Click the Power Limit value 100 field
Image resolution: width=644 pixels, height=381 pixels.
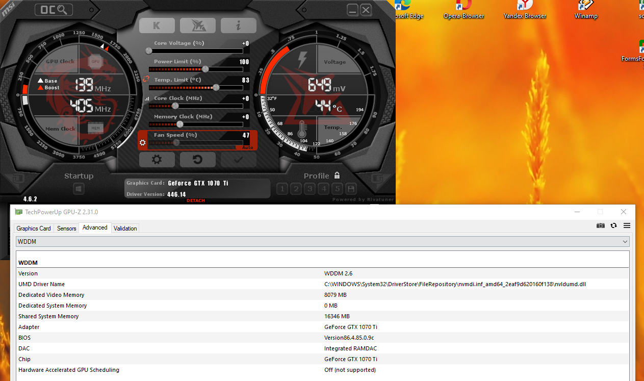[244, 62]
